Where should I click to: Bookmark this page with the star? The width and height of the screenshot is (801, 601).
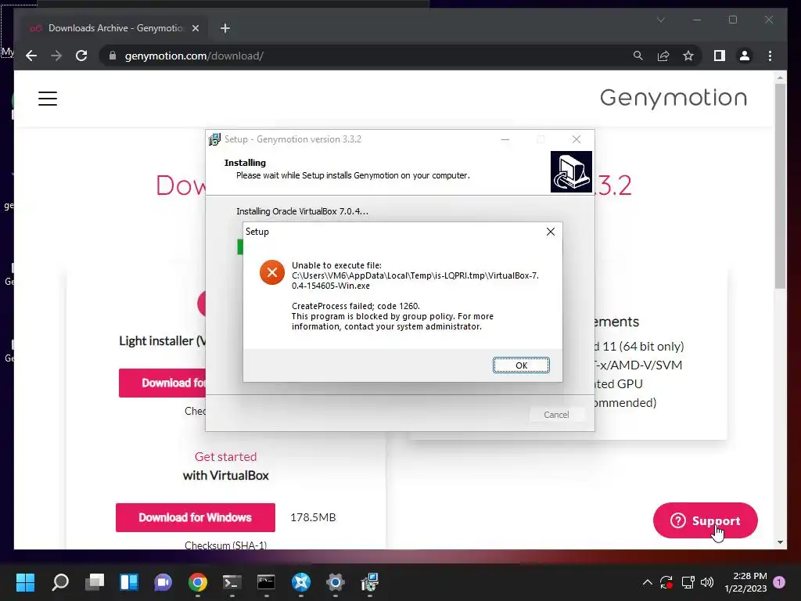click(688, 56)
